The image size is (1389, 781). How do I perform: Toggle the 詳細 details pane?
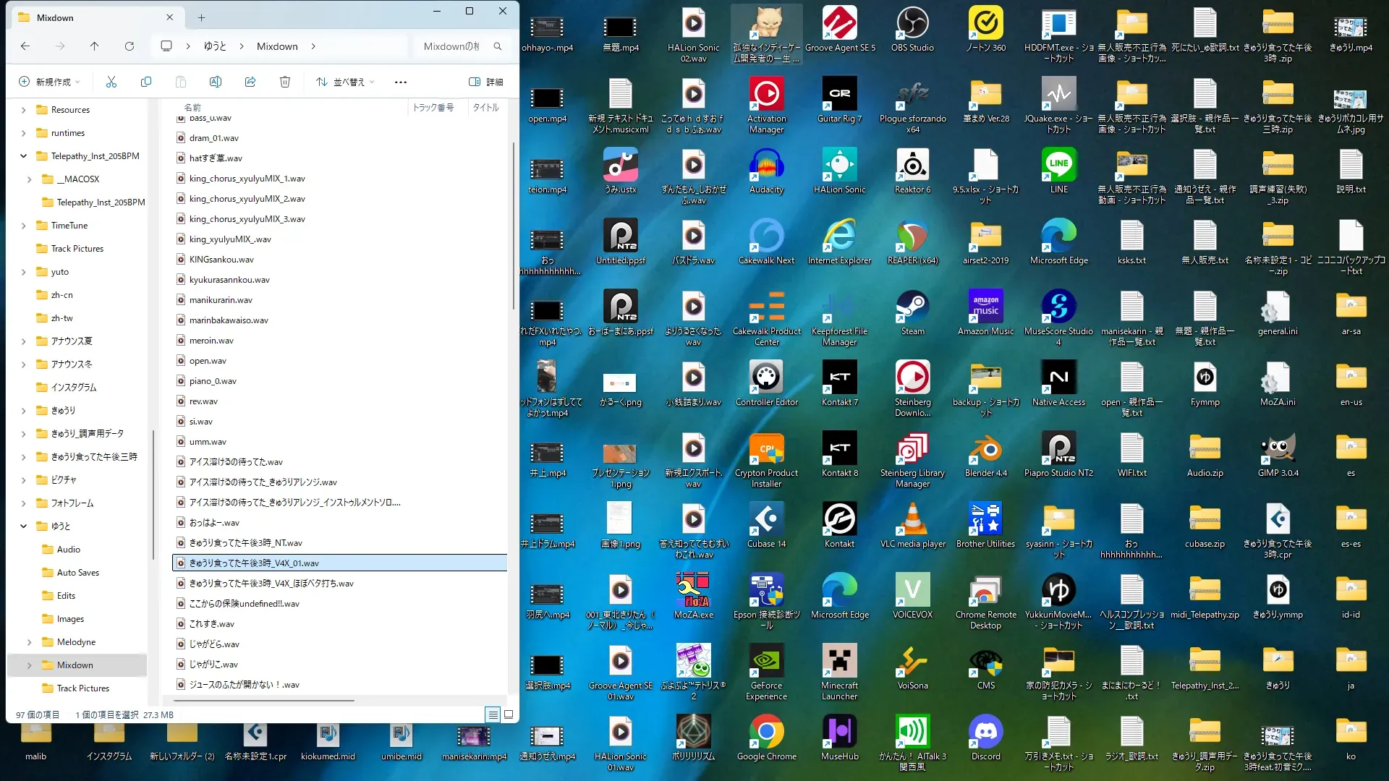pos(486,82)
